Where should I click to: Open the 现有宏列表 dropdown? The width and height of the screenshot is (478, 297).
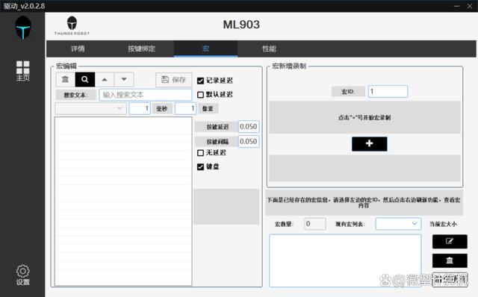pos(398,224)
